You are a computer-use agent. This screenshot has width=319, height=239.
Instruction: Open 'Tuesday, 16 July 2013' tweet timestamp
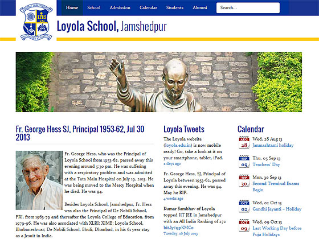click(x=181, y=233)
